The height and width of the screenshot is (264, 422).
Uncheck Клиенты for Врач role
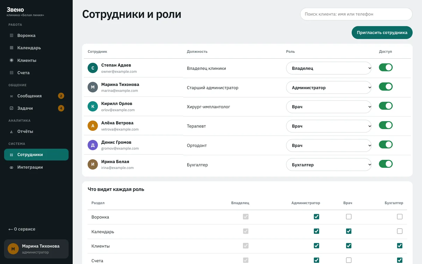(x=349, y=246)
